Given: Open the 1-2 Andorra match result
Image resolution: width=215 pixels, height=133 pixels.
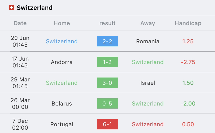Looking at the screenshot, I should [x=107, y=62].
